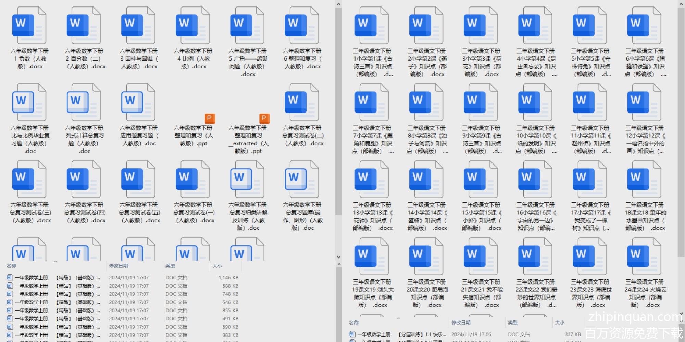Sort left file list by 修改日期 column

pos(119,266)
